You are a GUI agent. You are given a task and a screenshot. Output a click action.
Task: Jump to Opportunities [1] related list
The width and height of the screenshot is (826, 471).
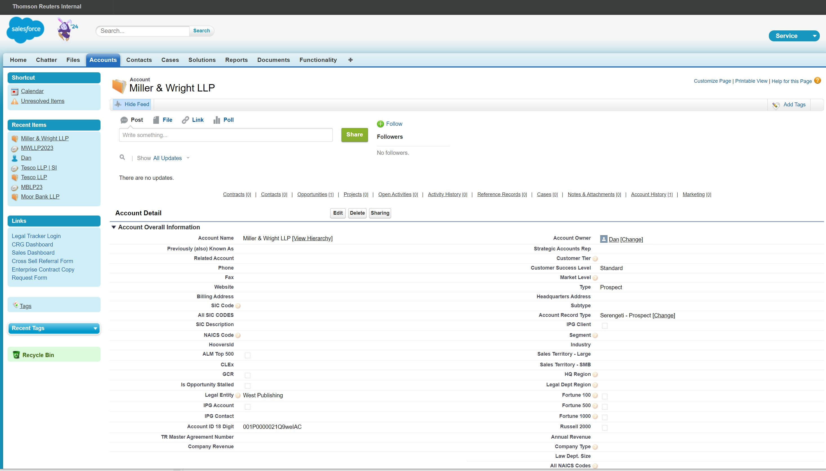[315, 194]
